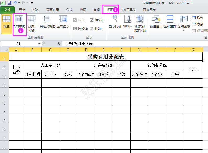Image resolution: width=208 pixels, height=153 pixels.
Task: Select the 合计 cell
Action: (x=193, y=70)
